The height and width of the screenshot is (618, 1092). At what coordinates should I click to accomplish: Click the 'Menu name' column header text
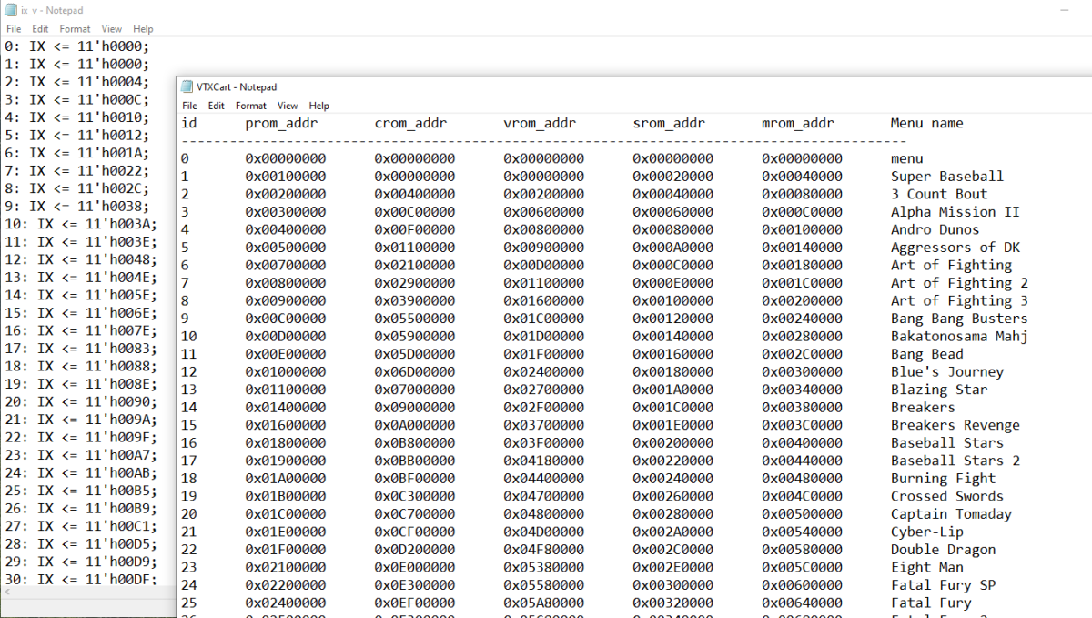tap(926, 123)
